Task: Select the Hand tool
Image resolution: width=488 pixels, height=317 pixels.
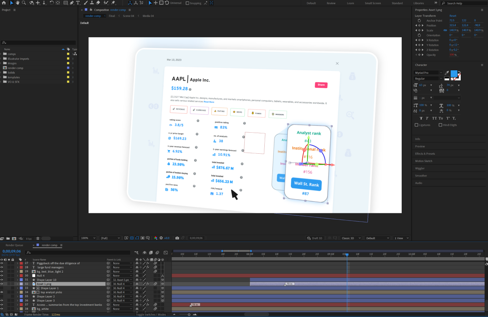Action: (x=18, y=3)
